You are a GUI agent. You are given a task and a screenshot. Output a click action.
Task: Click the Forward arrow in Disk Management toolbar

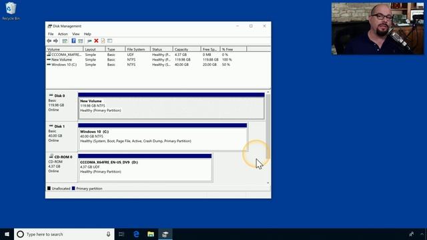click(x=55, y=41)
